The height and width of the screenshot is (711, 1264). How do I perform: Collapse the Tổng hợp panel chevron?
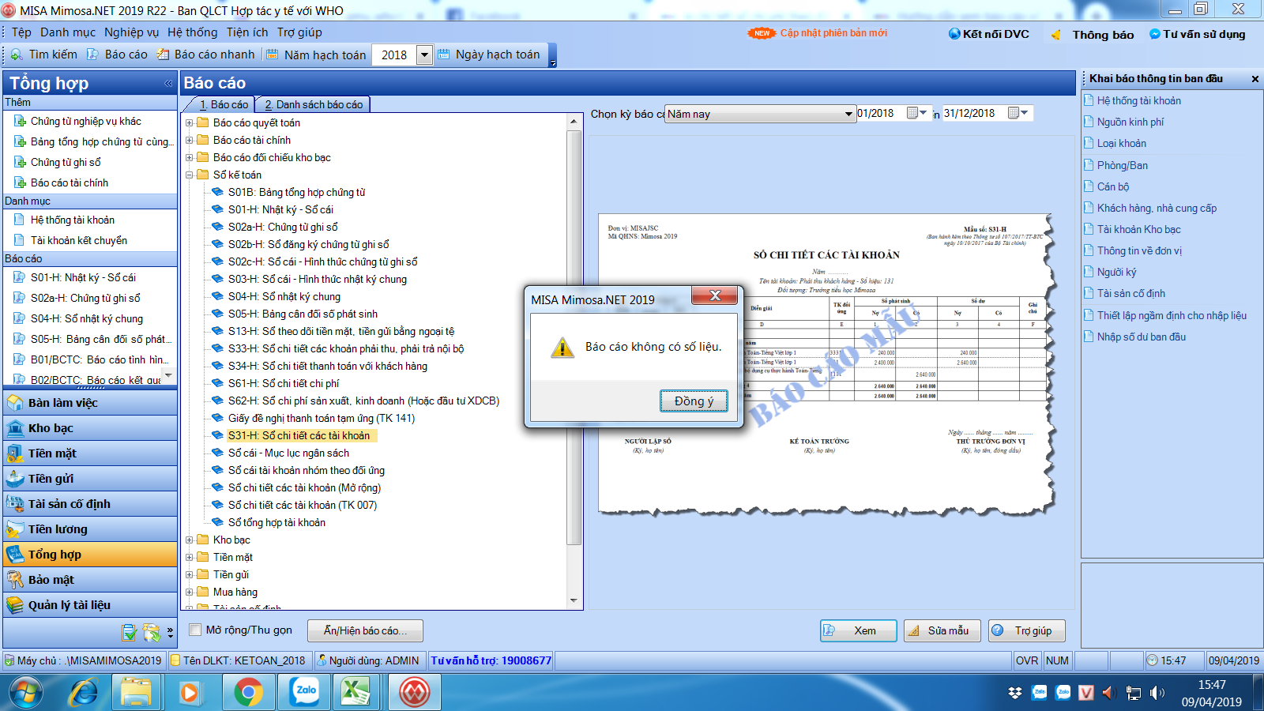pyautogui.click(x=168, y=83)
